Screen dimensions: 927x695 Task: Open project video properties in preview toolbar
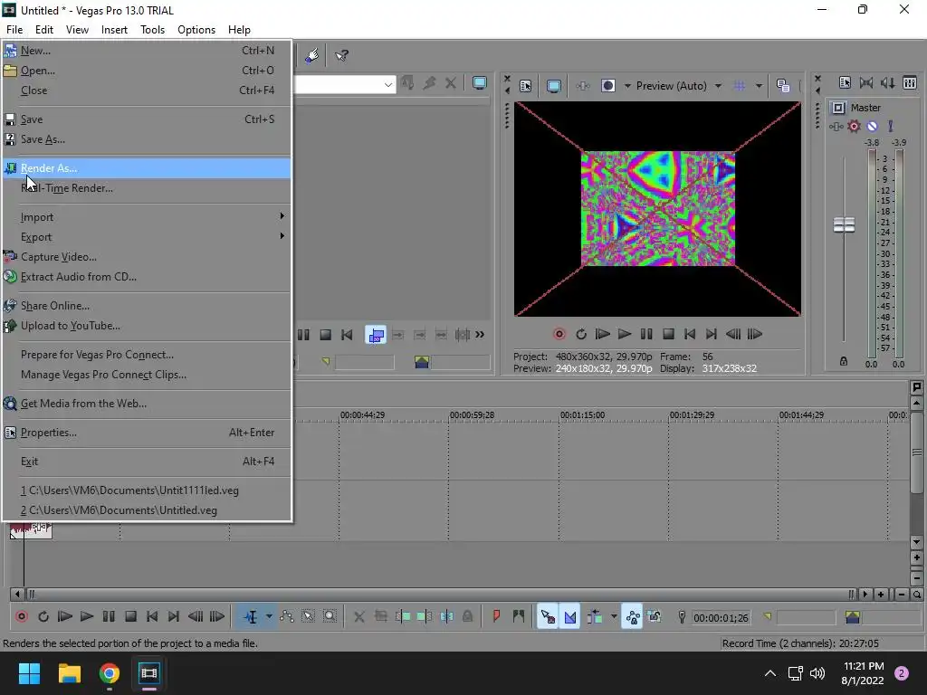pyautogui.click(x=526, y=86)
